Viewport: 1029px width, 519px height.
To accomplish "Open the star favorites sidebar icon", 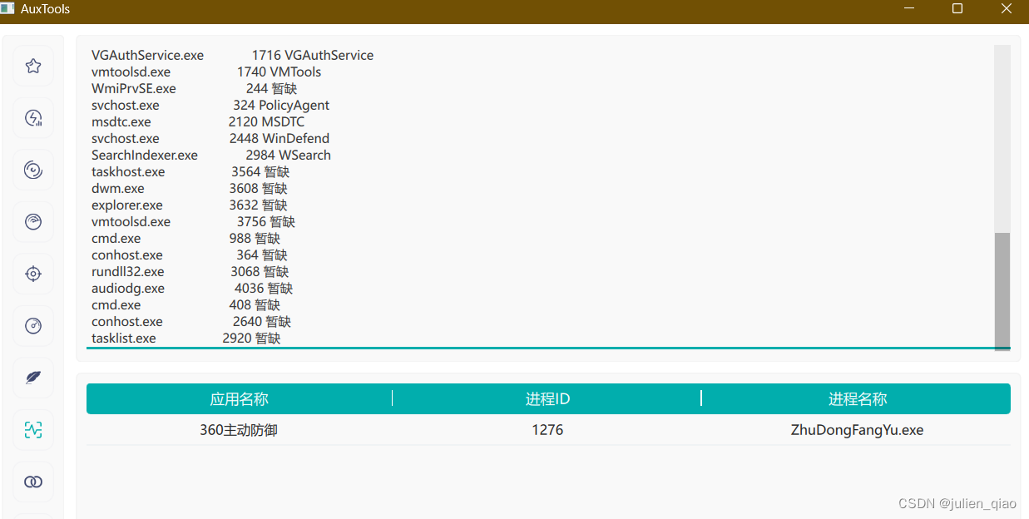I will [x=33, y=67].
